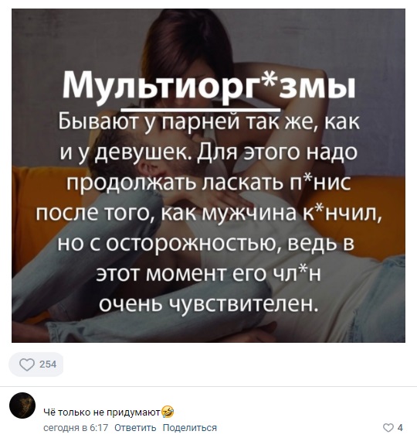Click the line Бывают у парней так же
Screen dimensions: 417x438
click(209, 121)
